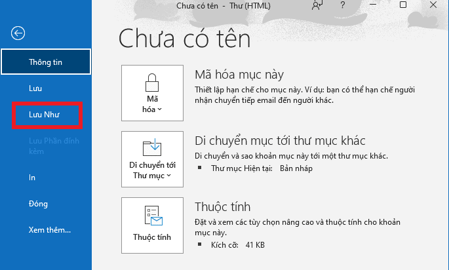Choose Đóng to close the message
Screen dimensions: 449x270
pos(38,204)
